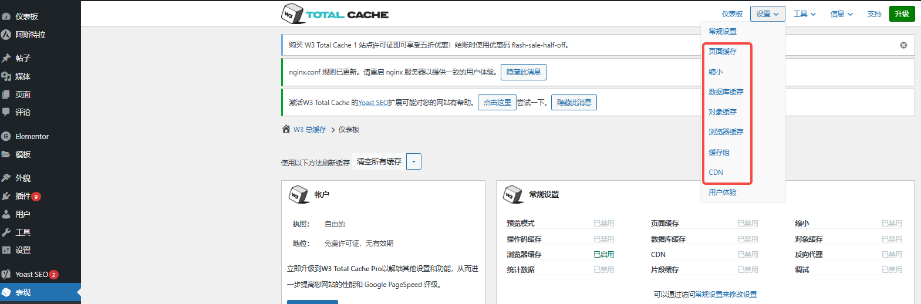The height and width of the screenshot is (304, 921).
Task: Click the W3 Total Cache logo
Action: point(335,14)
